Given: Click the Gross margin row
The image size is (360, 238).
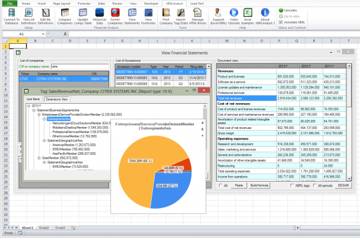Looking at the screenshot, I should (281, 133).
